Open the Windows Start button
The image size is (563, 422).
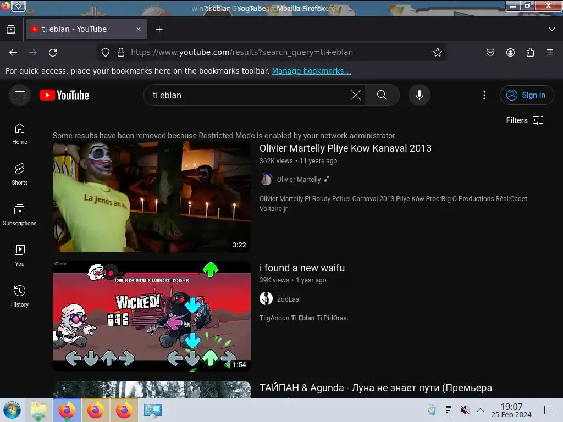pos(12,410)
